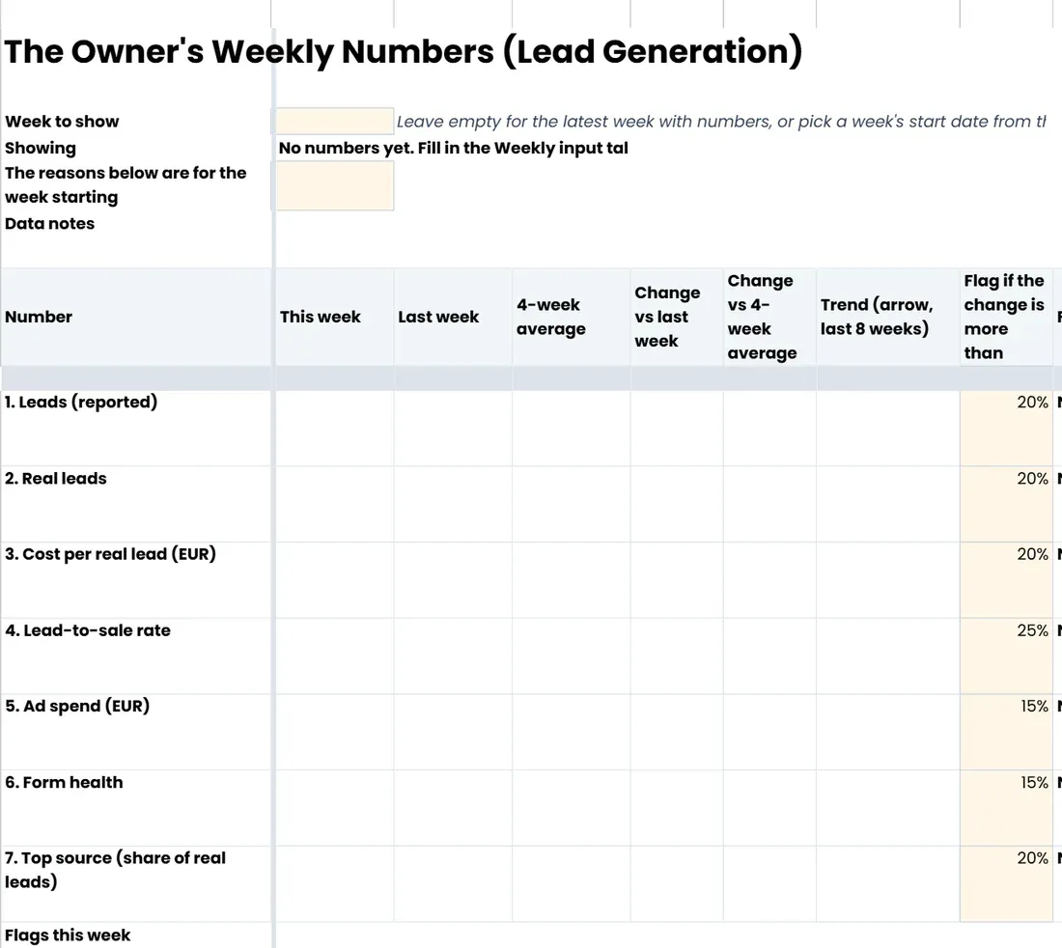Select the 'Data notes' label

point(49,223)
